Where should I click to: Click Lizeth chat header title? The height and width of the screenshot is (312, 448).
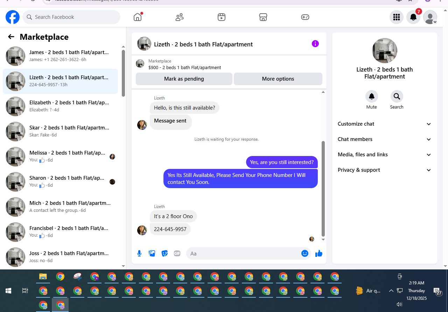[x=203, y=44]
